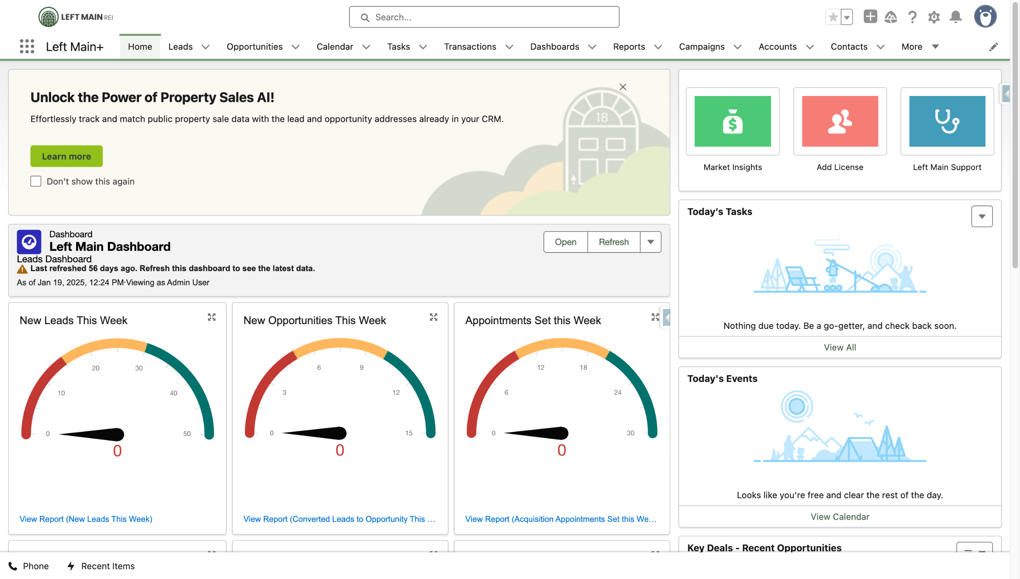Open the Setup gear icon
The height and width of the screenshot is (579, 1020).
point(934,17)
